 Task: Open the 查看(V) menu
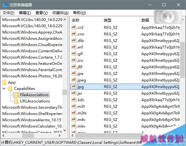41,13
